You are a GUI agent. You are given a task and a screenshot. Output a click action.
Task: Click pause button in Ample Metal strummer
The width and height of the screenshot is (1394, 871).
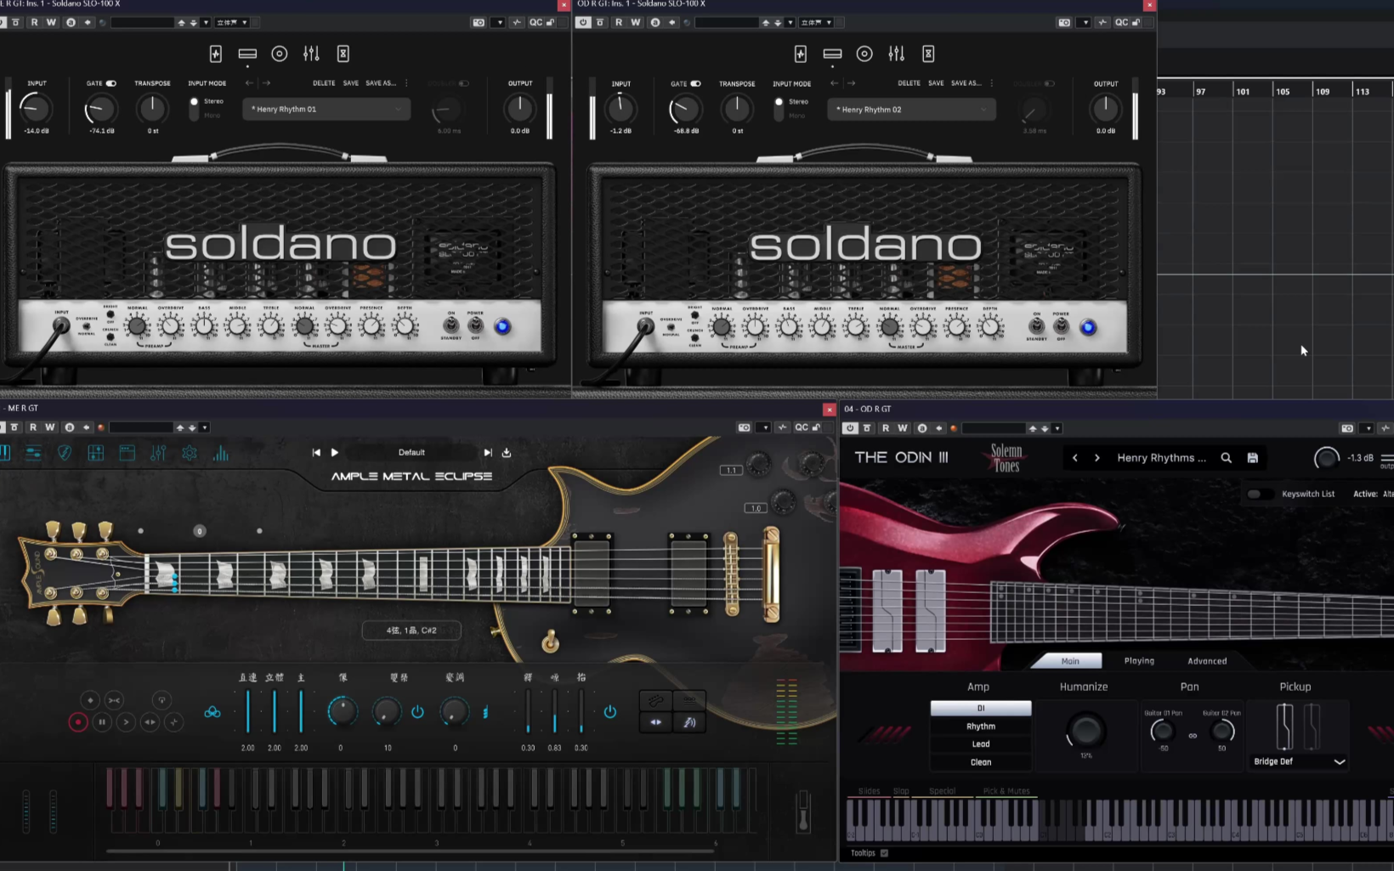coord(102,722)
